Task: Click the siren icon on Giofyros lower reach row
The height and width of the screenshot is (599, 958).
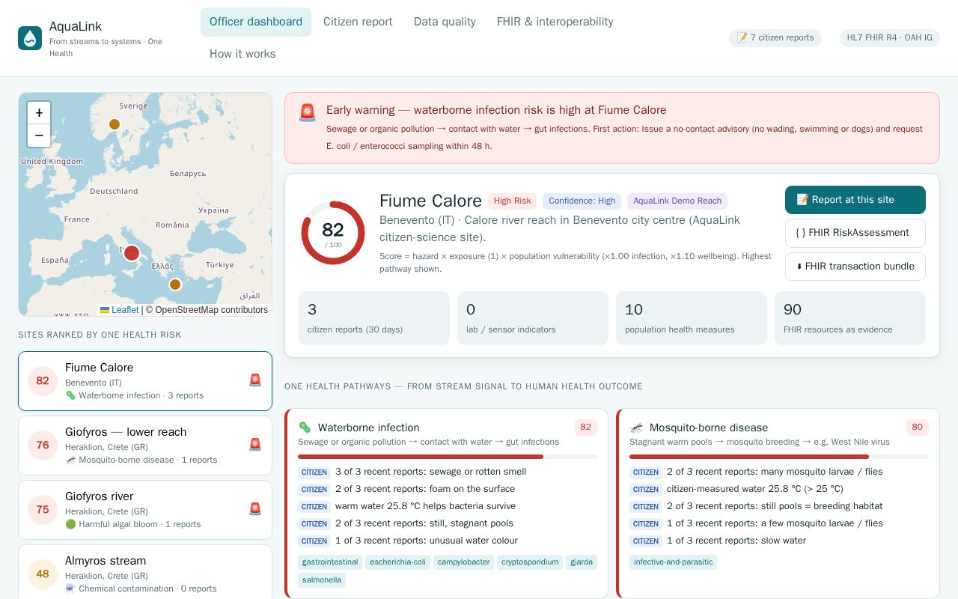Action: pyautogui.click(x=255, y=445)
